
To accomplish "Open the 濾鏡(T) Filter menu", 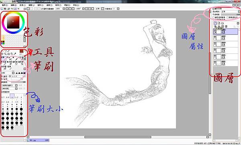I will (x=49, y=5).
